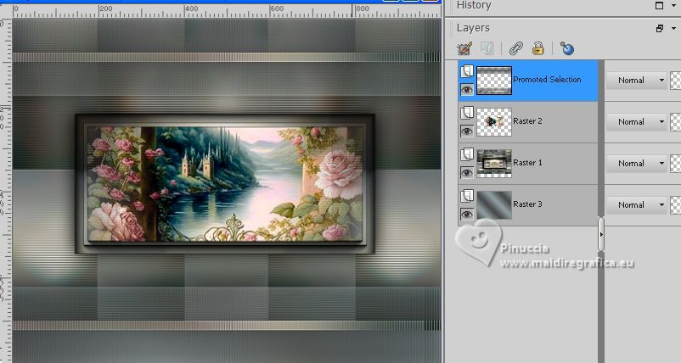Viewport: 681px width, 363px height.
Task: Toggle visibility of Raster 3 layer
Action: tap(467, 215)
